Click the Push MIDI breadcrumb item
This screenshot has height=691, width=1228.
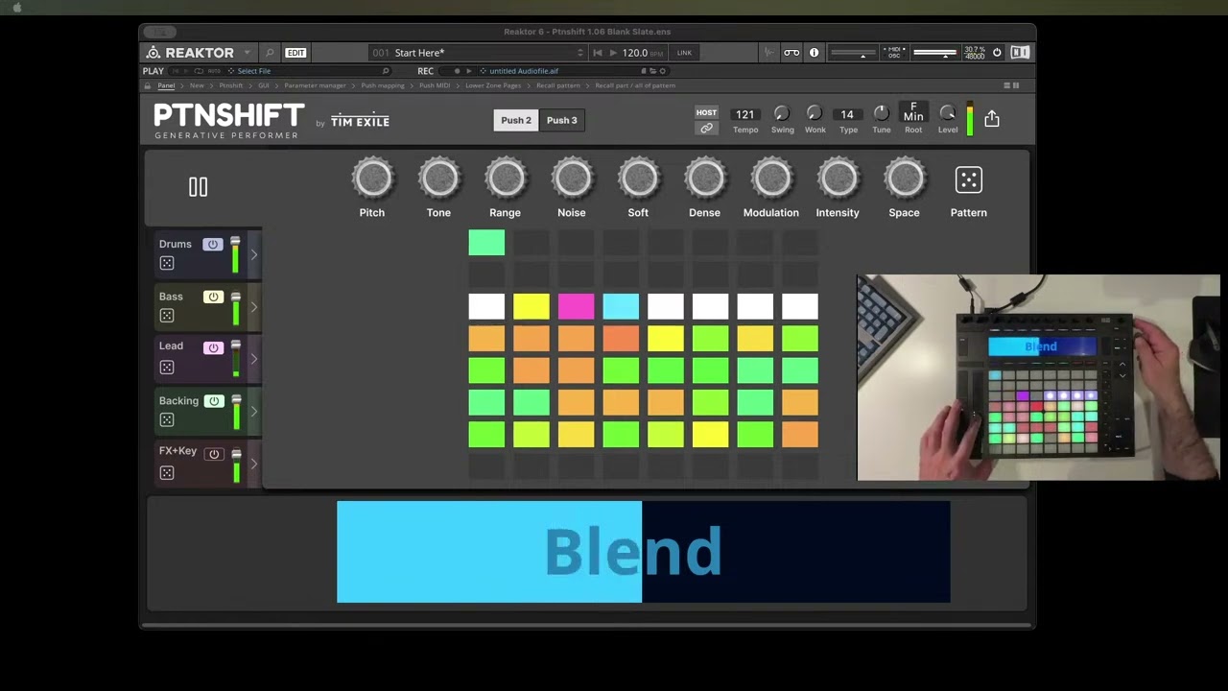[435, 85]
